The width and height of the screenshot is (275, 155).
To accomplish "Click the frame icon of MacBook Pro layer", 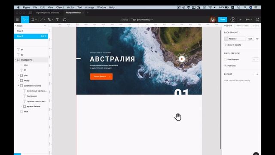I will [x=18, y=60].
